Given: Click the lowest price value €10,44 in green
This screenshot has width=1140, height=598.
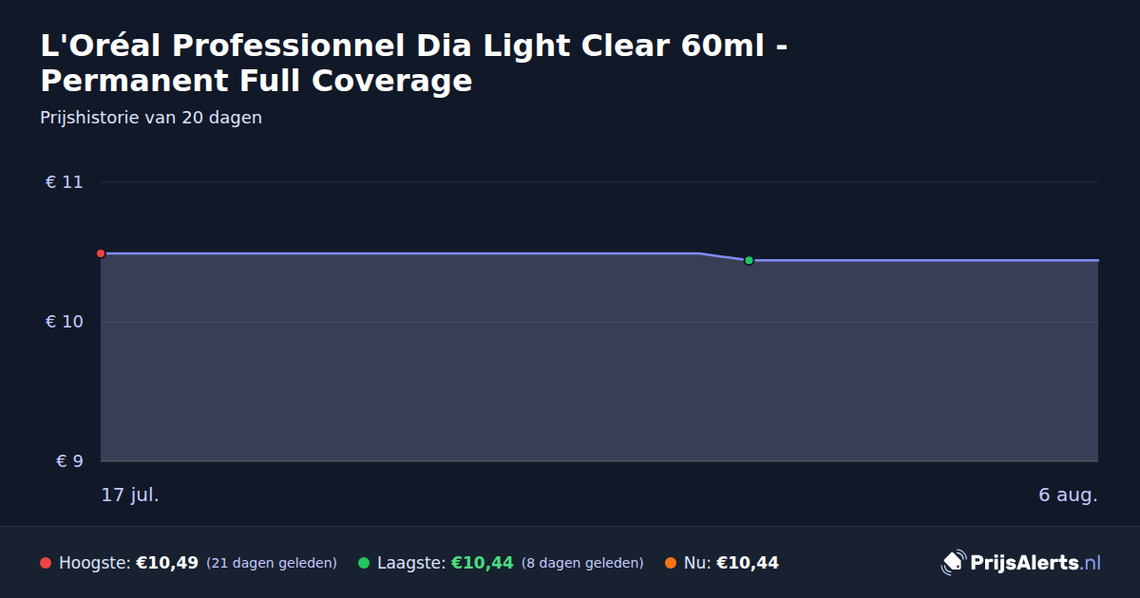Looking at the screenshot, I should coord(482,563).
